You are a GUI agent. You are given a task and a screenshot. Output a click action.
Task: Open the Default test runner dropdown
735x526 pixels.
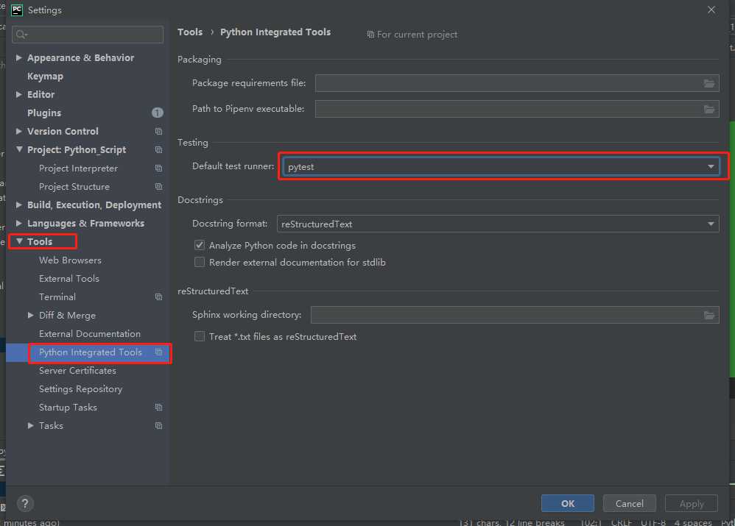click(501, 167)
